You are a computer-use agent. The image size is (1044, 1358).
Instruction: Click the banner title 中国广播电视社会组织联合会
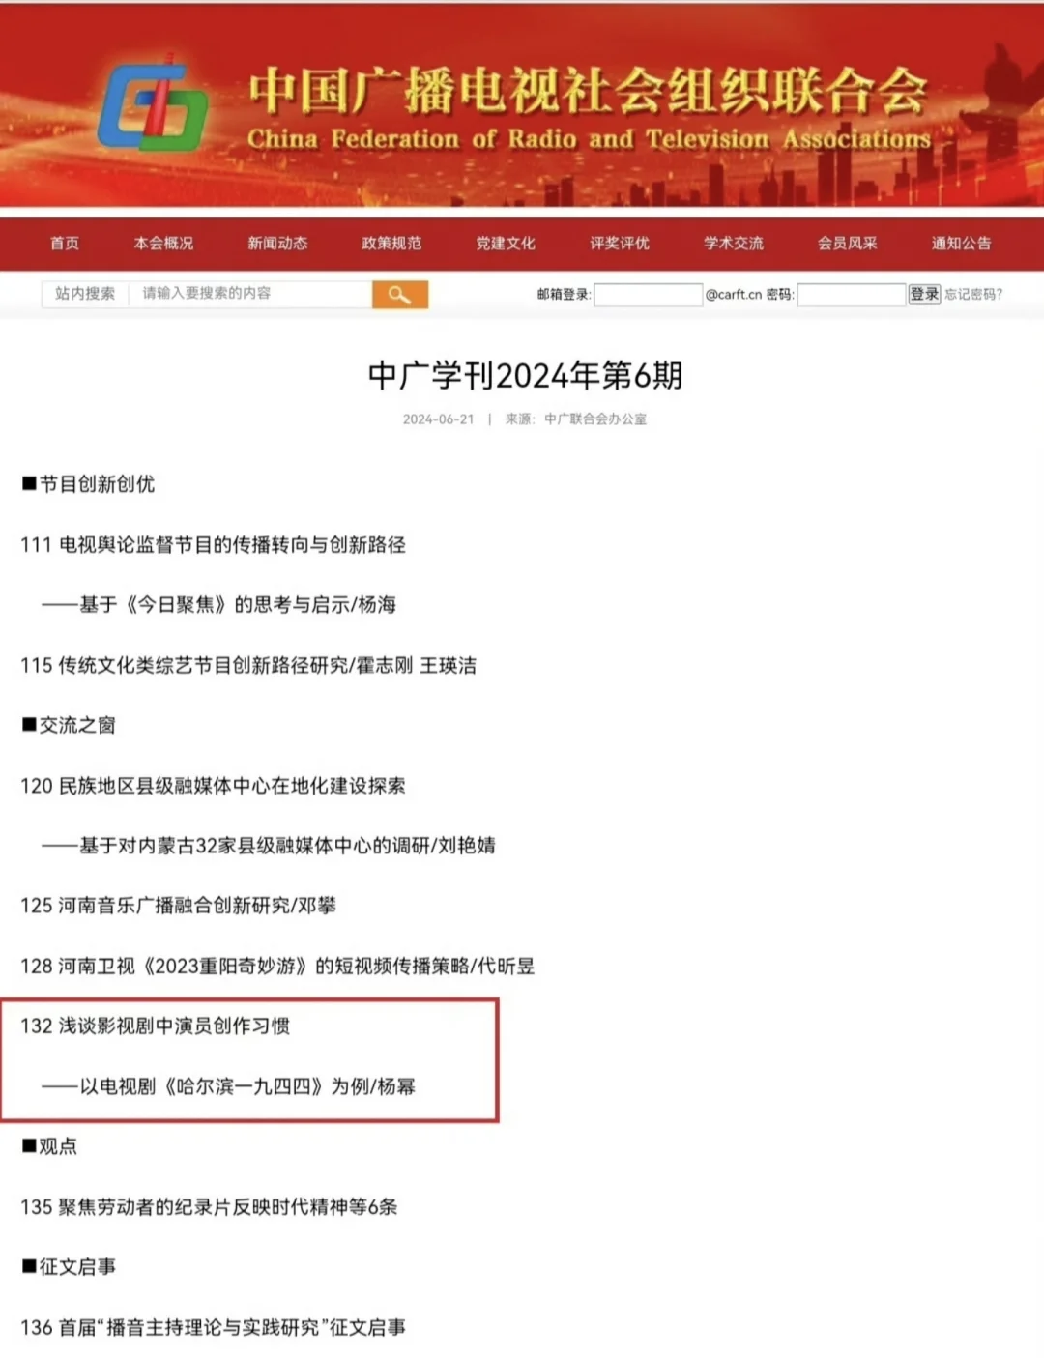tap(588, 91)
